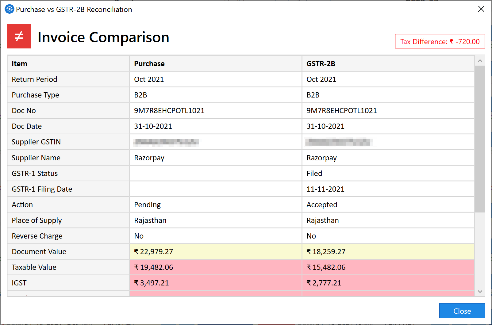The height and width of the screenshot is (325, 492).
Task: Select the GSTR-2B Action cell showing Accepted
Action: [388, 205]
